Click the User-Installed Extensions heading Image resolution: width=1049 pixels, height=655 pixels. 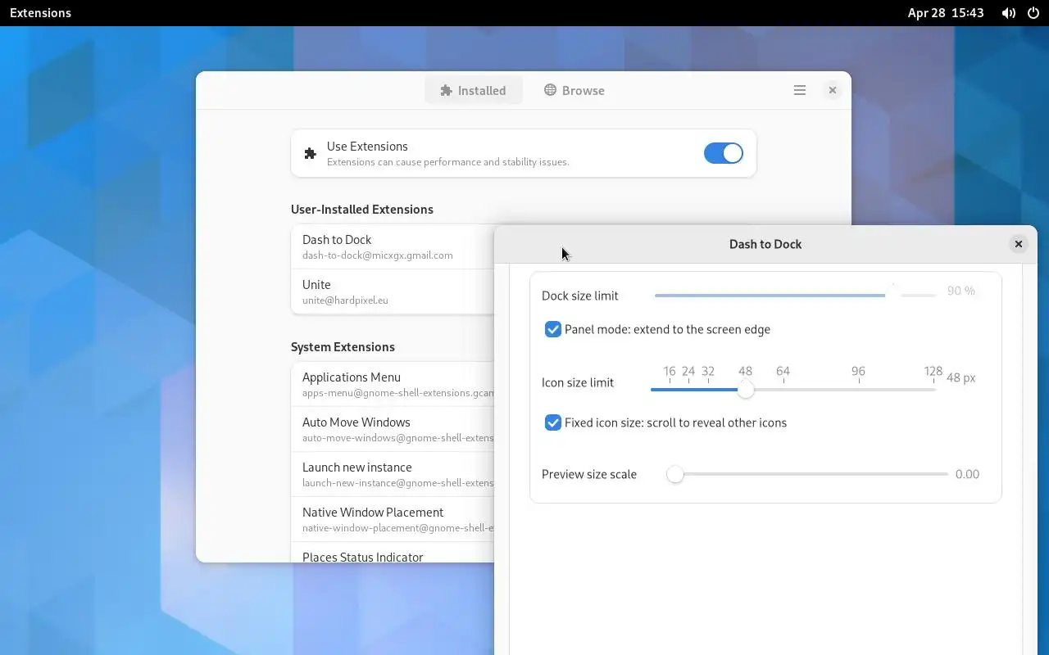pyautogui.click(x=362, y=210)
